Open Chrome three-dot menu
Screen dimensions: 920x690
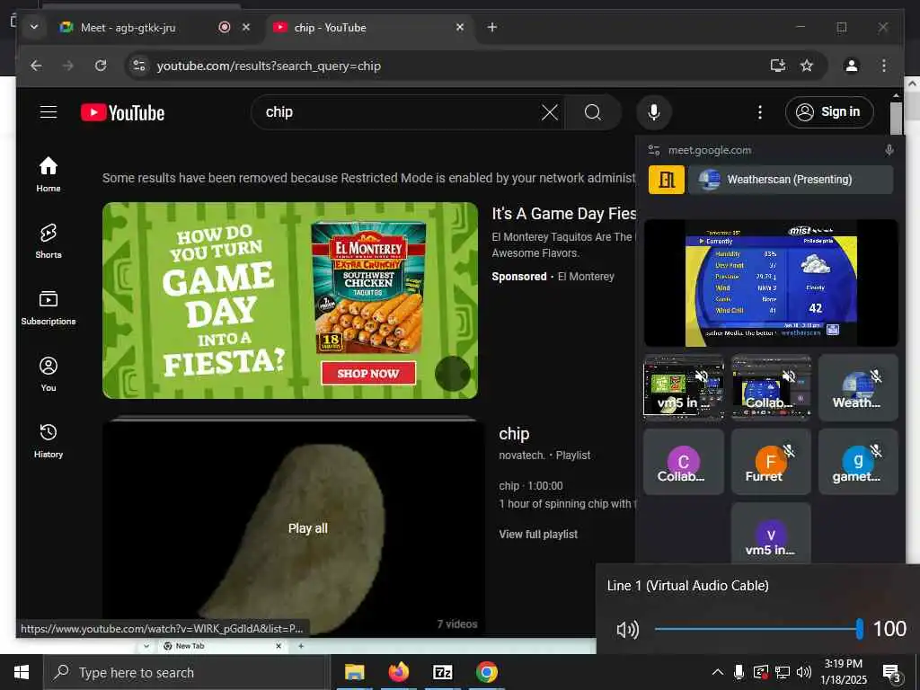[x=884, y=66]
